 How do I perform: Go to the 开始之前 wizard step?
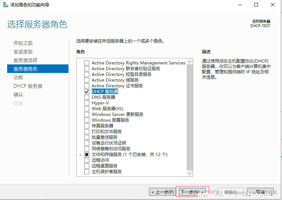pyautogui.click(x=23, y=43)
